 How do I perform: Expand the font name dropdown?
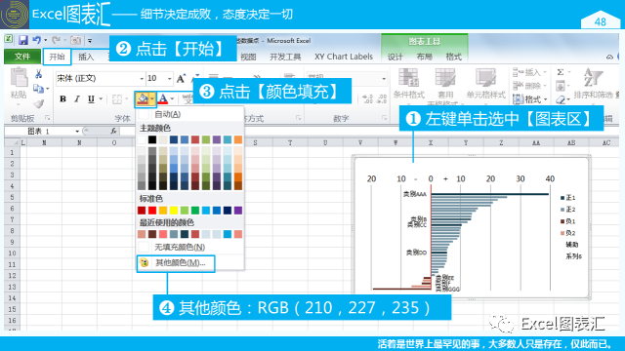coord(142,78)
